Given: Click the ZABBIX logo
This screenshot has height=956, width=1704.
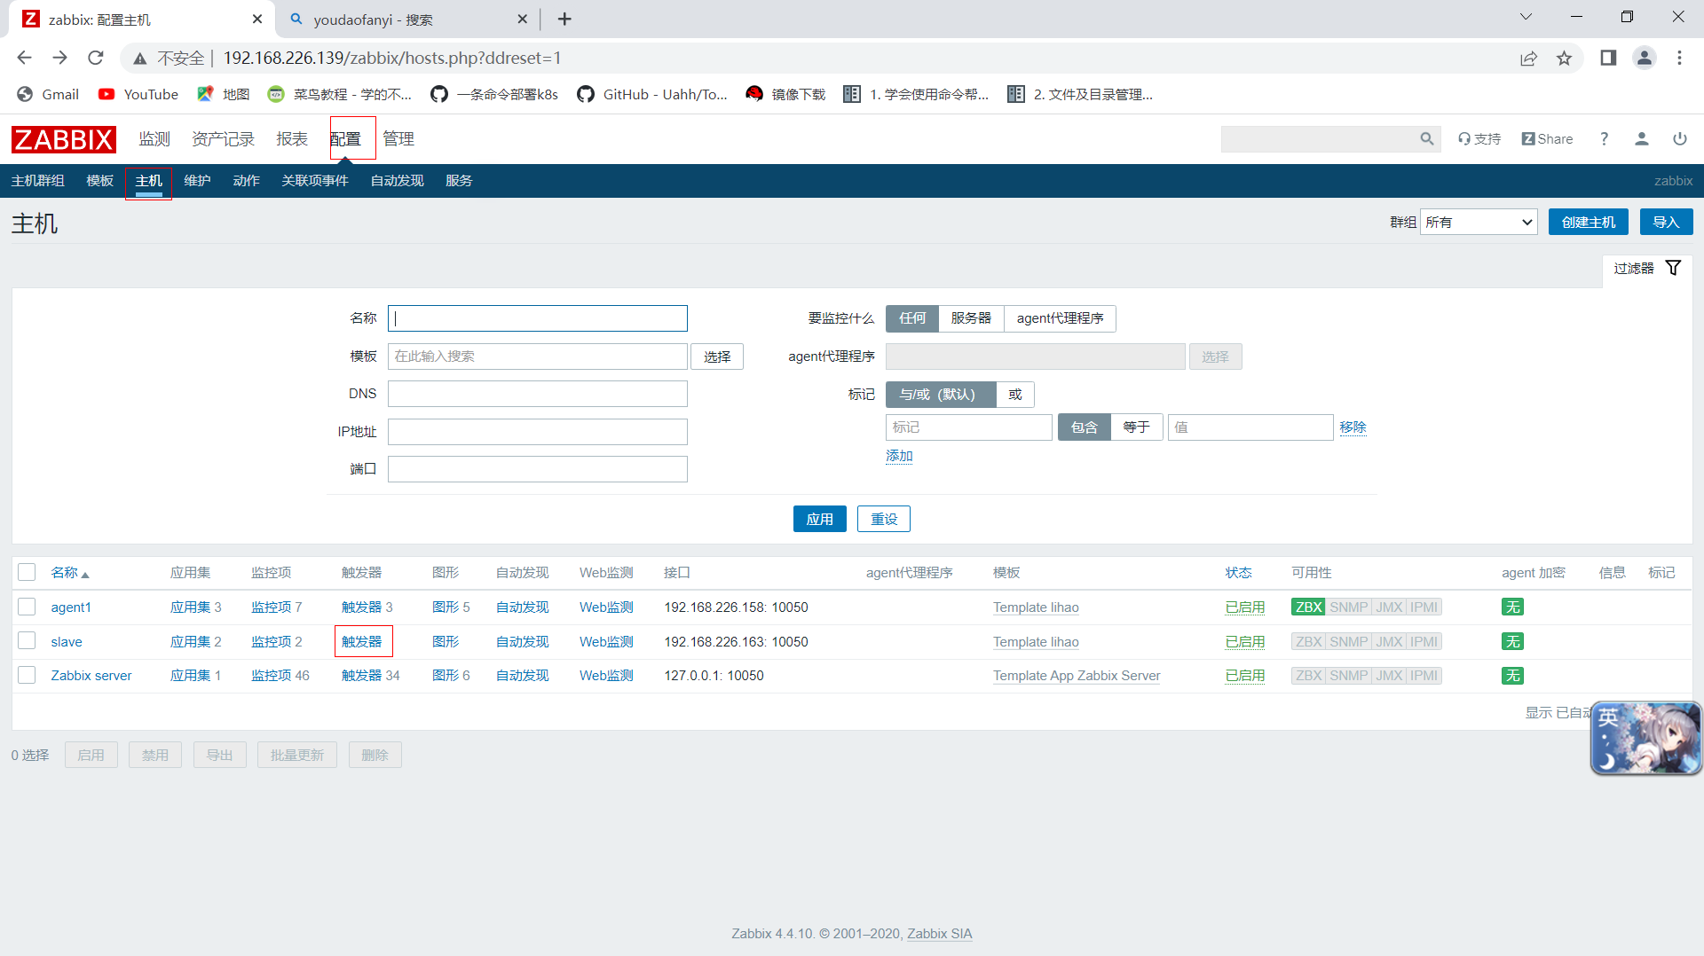Looking at the screenshot, I should pyautogui.click(x=63, y=139).
